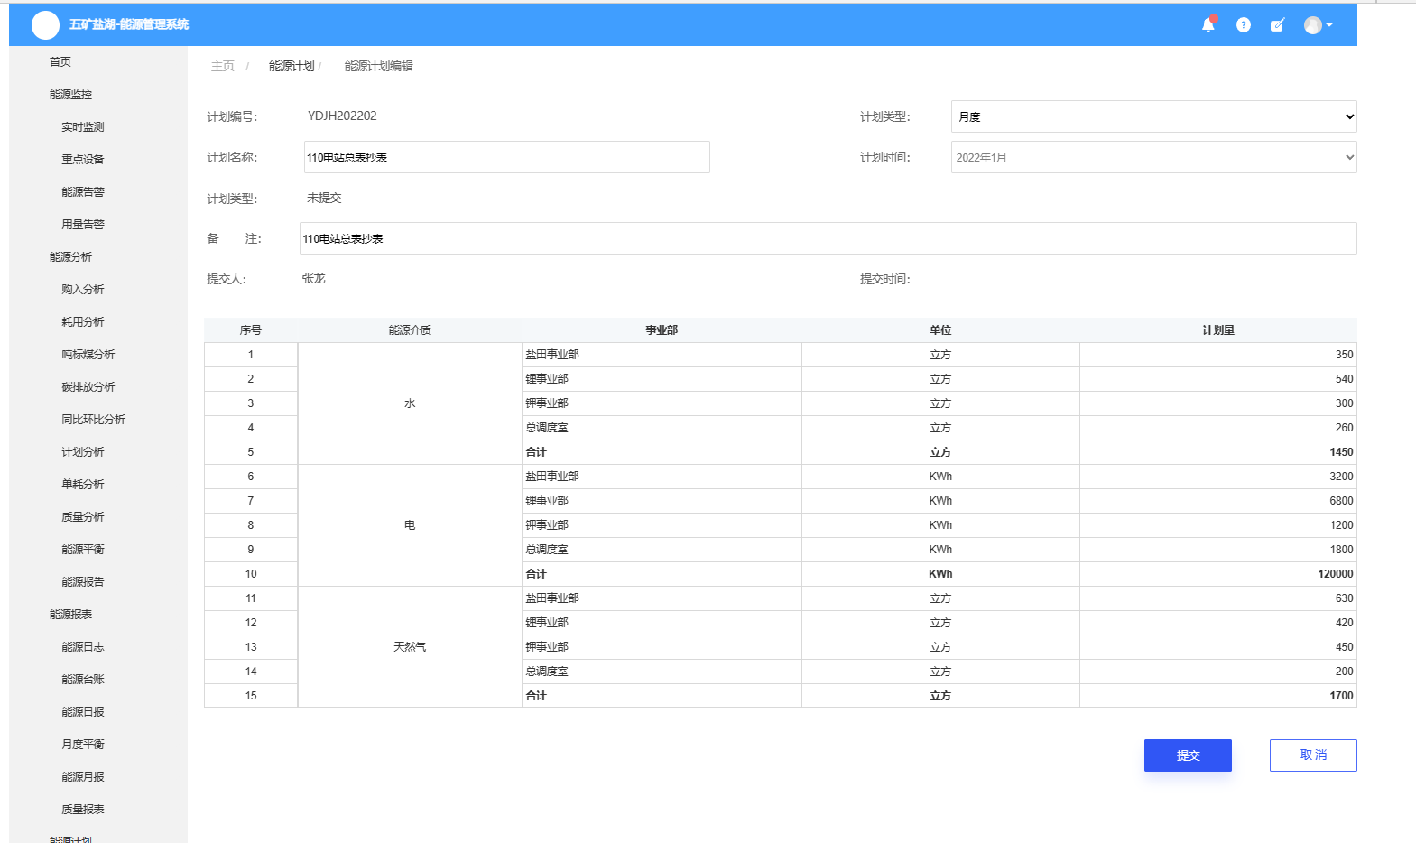Click plan value 630 in row 11
This screenshot has width=1416, height=843.
coord(1344,598)
